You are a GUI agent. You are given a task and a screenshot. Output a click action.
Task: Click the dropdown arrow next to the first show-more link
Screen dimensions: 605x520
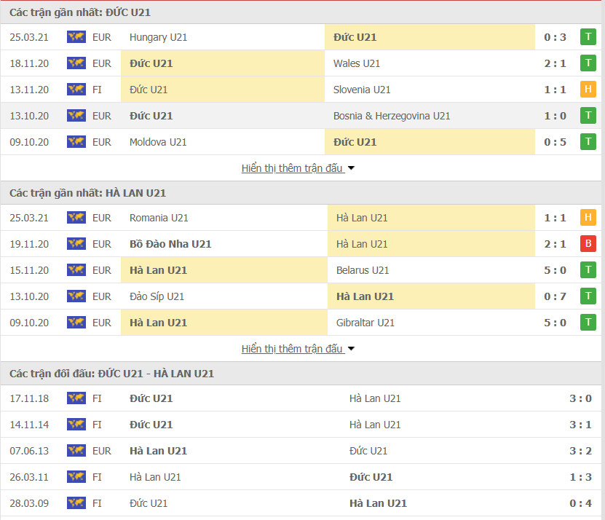pyautogui.click(x=351, y=168)
